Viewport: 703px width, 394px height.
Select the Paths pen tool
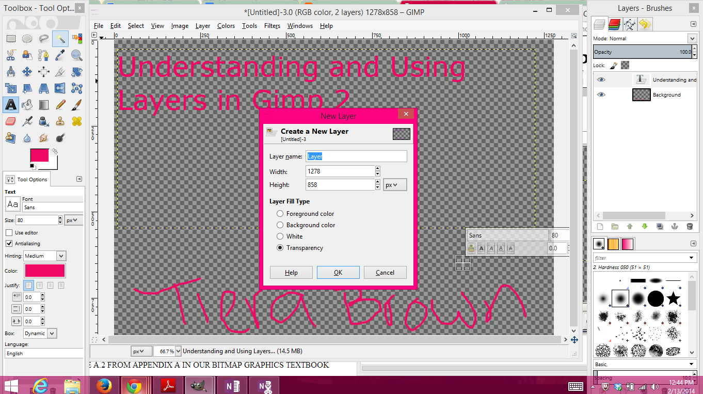(44, 55)
